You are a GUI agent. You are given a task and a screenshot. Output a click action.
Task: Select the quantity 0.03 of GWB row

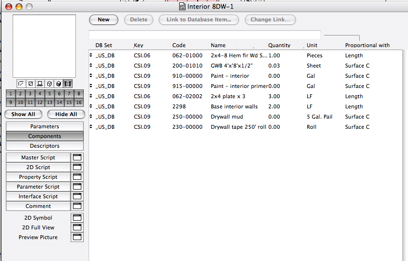[274, 66]
